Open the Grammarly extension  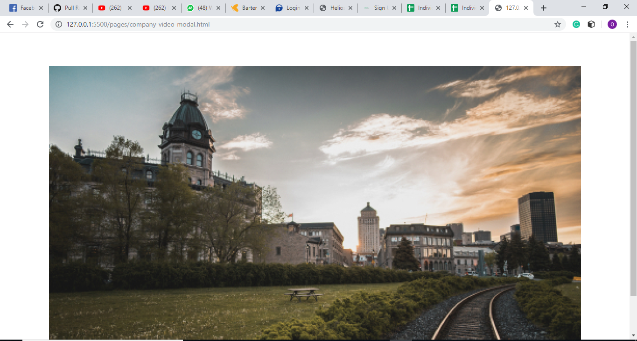click(576, 24)
